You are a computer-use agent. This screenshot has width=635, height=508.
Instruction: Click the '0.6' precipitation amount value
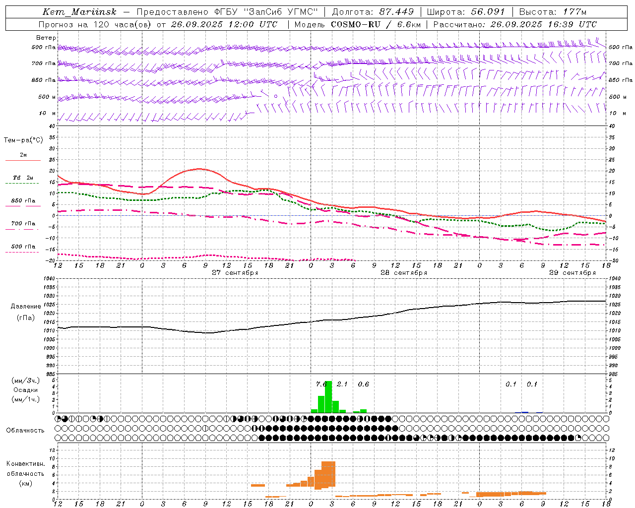point(363,384)
